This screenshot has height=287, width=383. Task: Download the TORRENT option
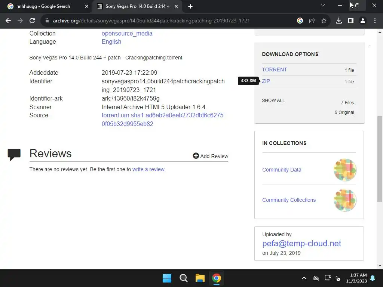[274, 70]
